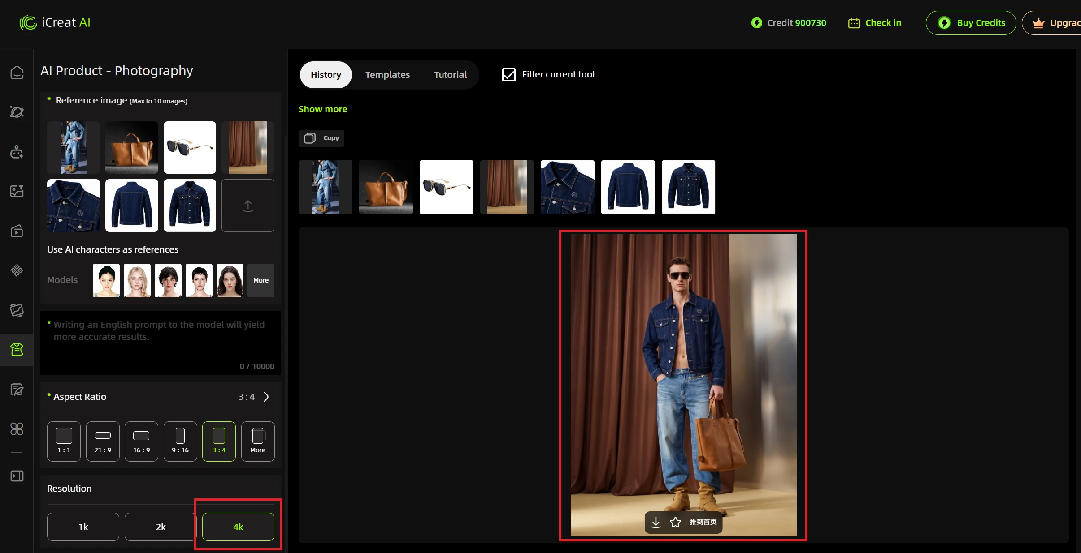Image resolution: width=1081 pixels, height=553 pixels.
Task: Click the iCreat AI logo
Action: click(x=55, y=23)
